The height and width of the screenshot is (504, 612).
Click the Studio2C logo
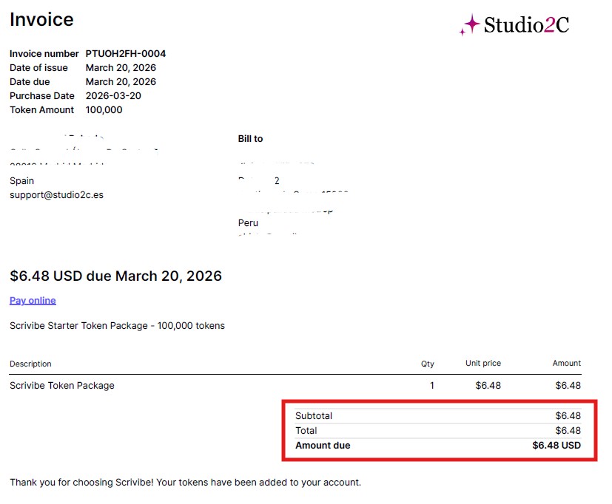coord(514,24)
